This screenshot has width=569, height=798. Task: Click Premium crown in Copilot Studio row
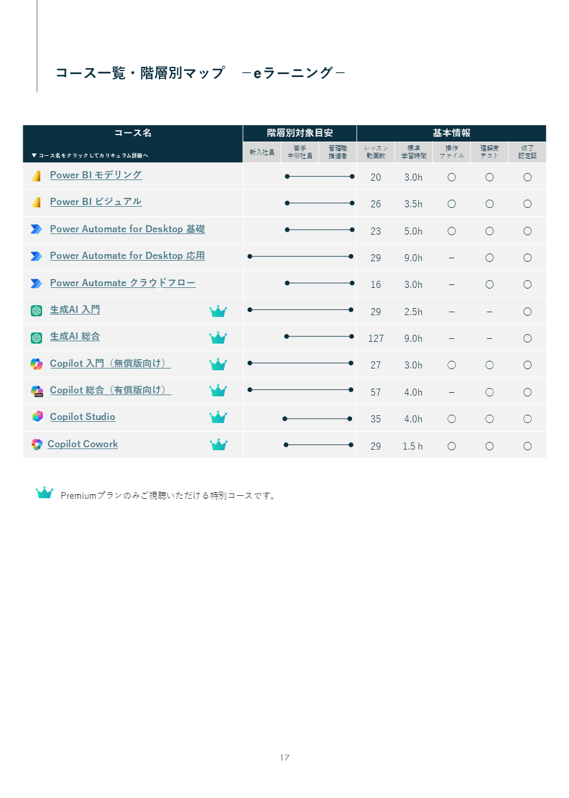(218, 417)
